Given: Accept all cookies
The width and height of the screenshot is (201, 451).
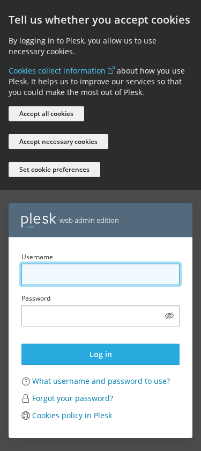Looking at the screenshot, I should click(x=46, y=114).
